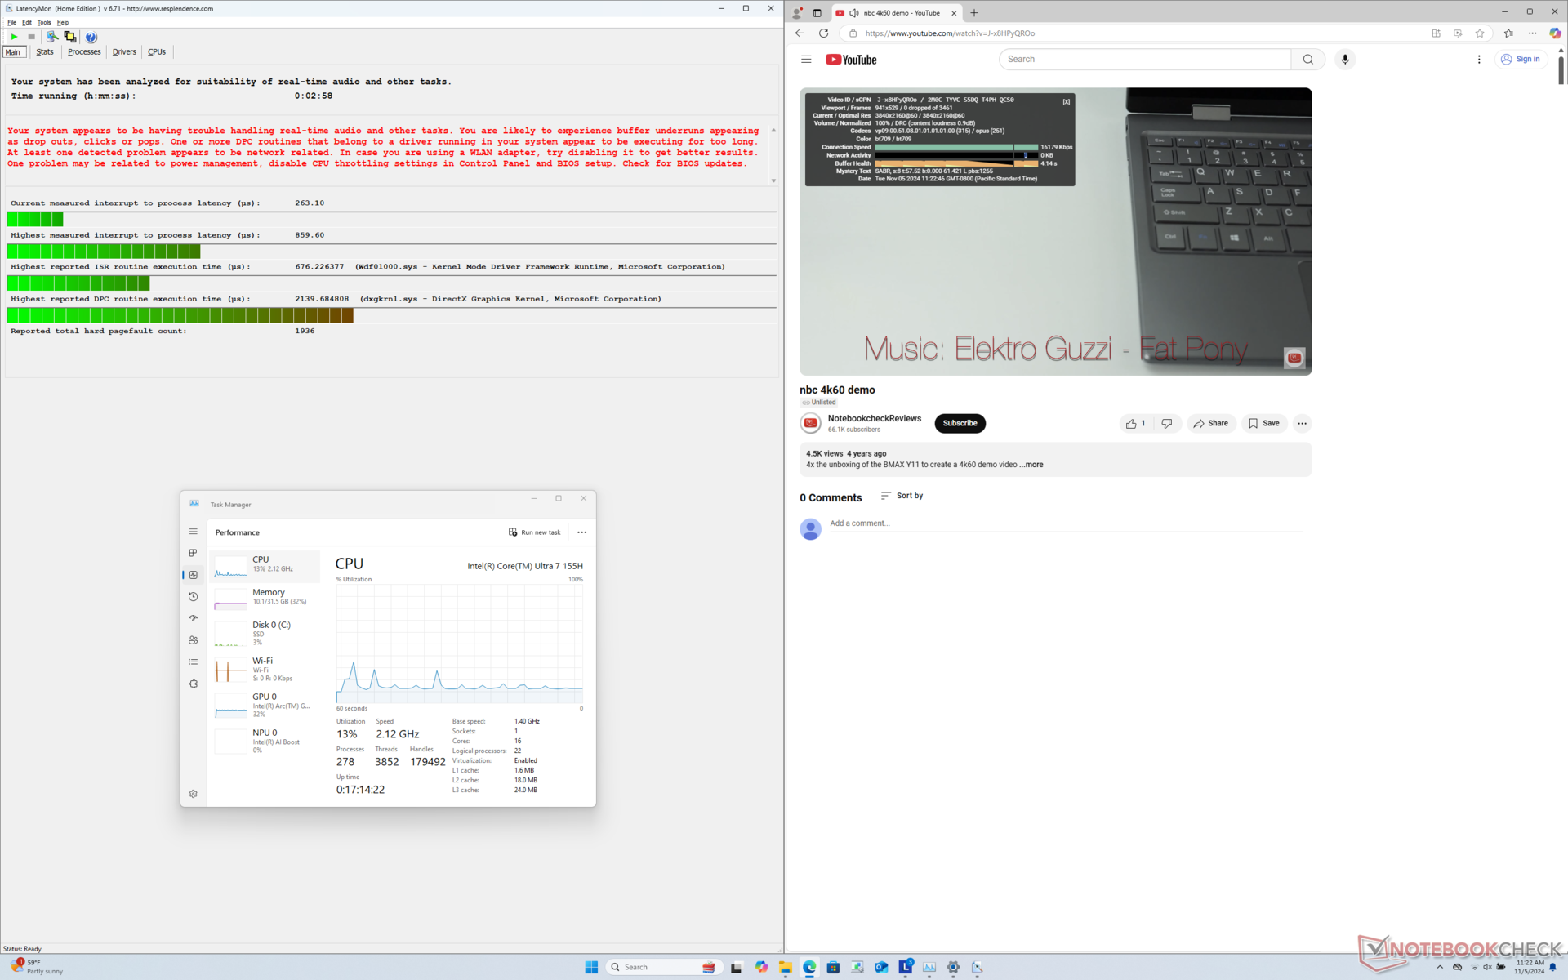Open the Tools menu in LatencyMon
Image resolution: width=1568 pixels, height=980 pixels.
44,22
